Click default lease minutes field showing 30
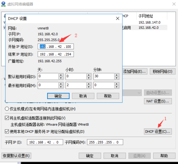This screenshot has height=164, width=178. pos(104,77)
